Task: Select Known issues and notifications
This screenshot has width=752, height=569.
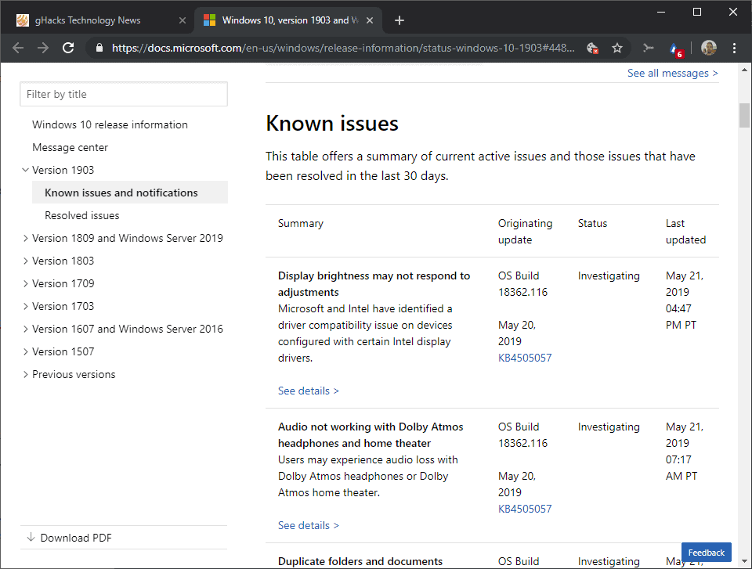Action: pyautogui.click(x=130, y=193)
